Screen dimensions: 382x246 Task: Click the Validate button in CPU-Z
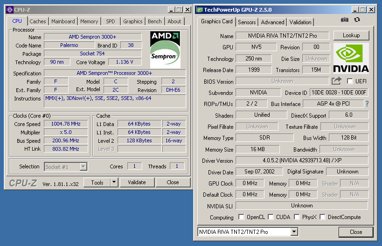click(137, 182)
